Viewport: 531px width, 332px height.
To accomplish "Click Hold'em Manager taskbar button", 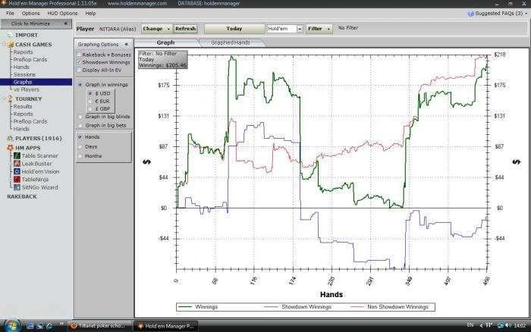I will click(x=166, y=326).
